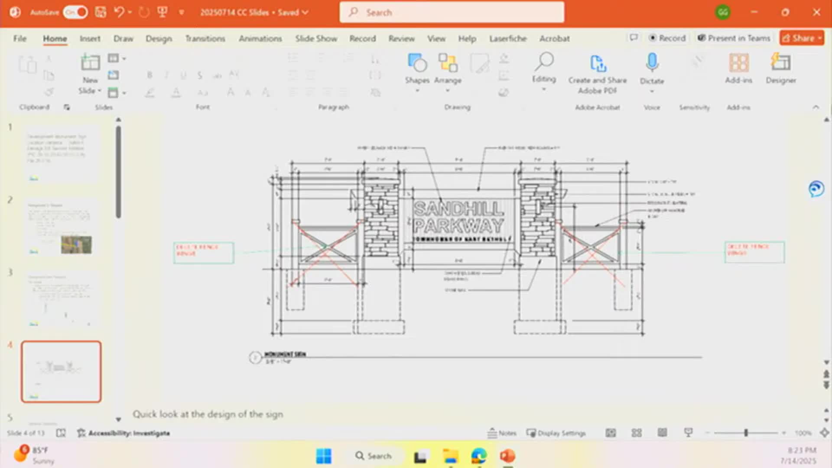Click the New Slide icon
The width and height of the screenshot is (832, 468).
tap(90, 62)
